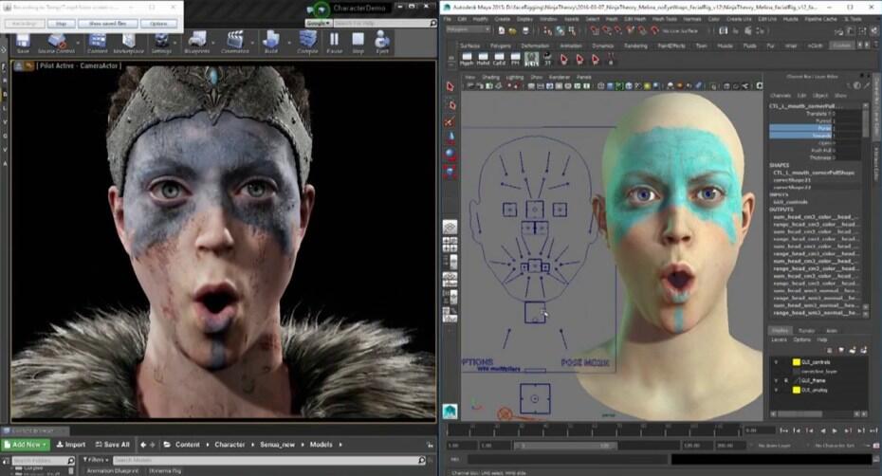Screen dimensions: 882x476
Task: Toggle visibility of GUI_controls layer
Action: point(777,362)
